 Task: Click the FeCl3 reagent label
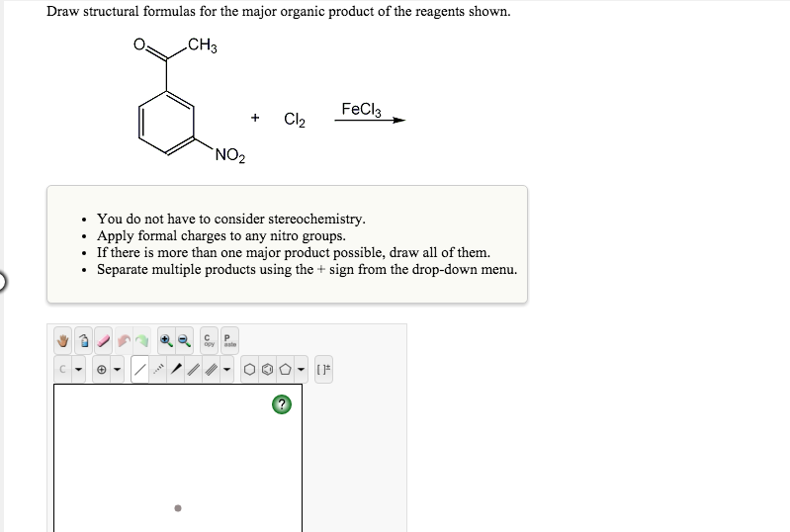(361, 110)
